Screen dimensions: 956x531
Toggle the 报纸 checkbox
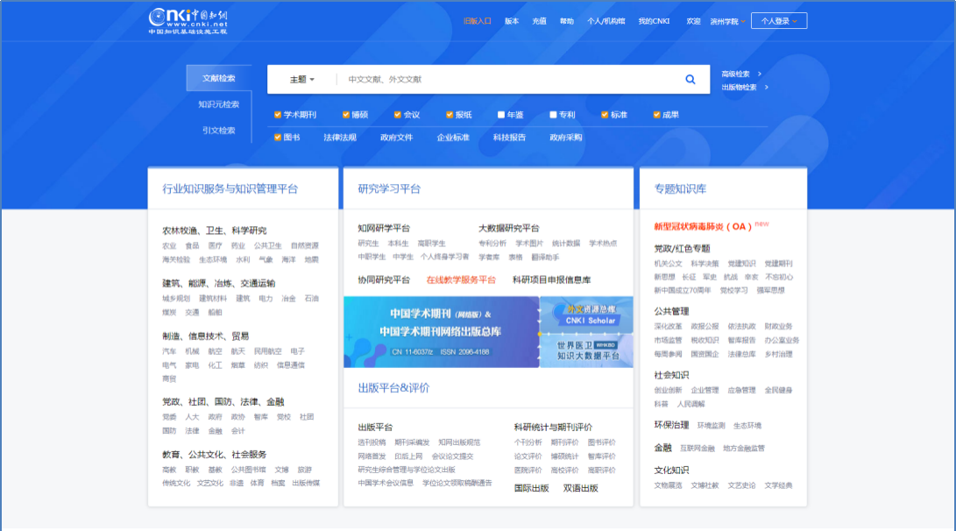pyautogui.click(x=450, y=115)
